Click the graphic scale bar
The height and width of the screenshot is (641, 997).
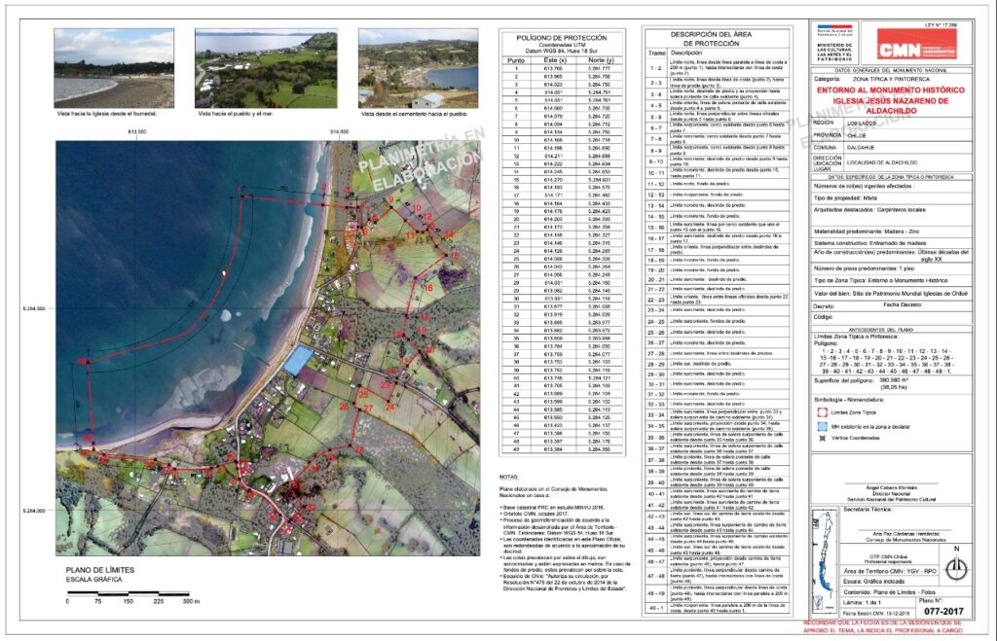[x=129, y=593]
